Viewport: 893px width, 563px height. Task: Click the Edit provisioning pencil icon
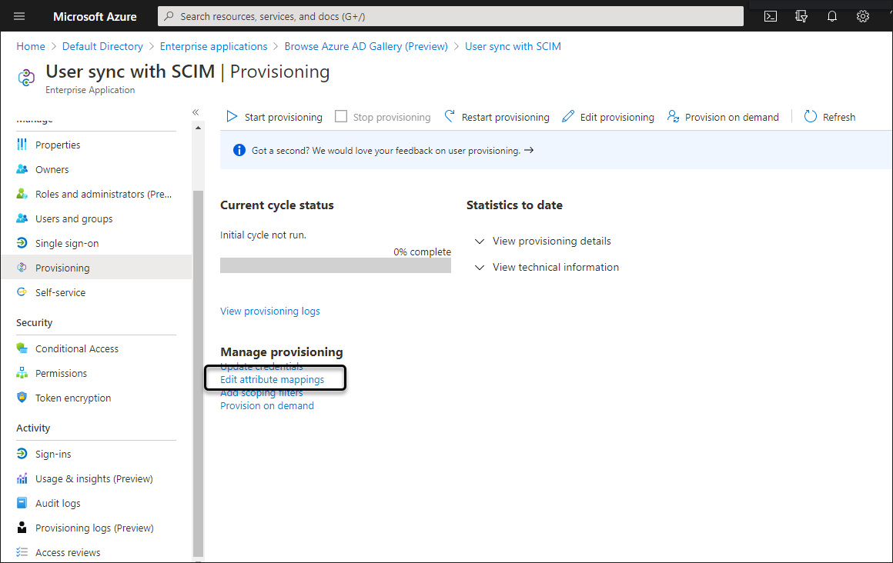[568, 117]
